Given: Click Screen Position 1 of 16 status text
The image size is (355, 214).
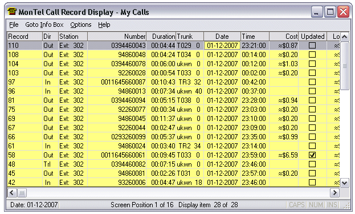Looking at the screenshot, I should point(142,205).
